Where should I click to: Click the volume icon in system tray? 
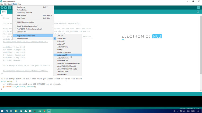coord(184,111)
